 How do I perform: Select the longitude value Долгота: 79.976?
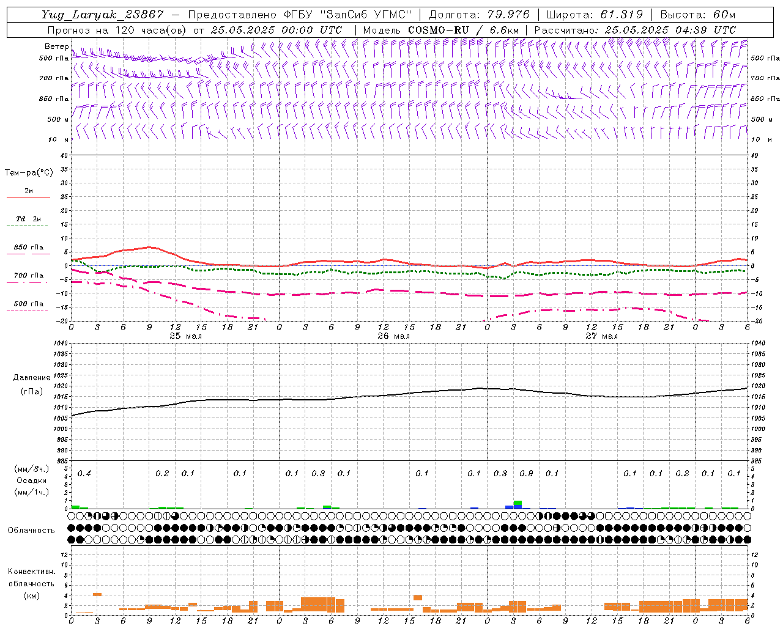pos(479,15)
